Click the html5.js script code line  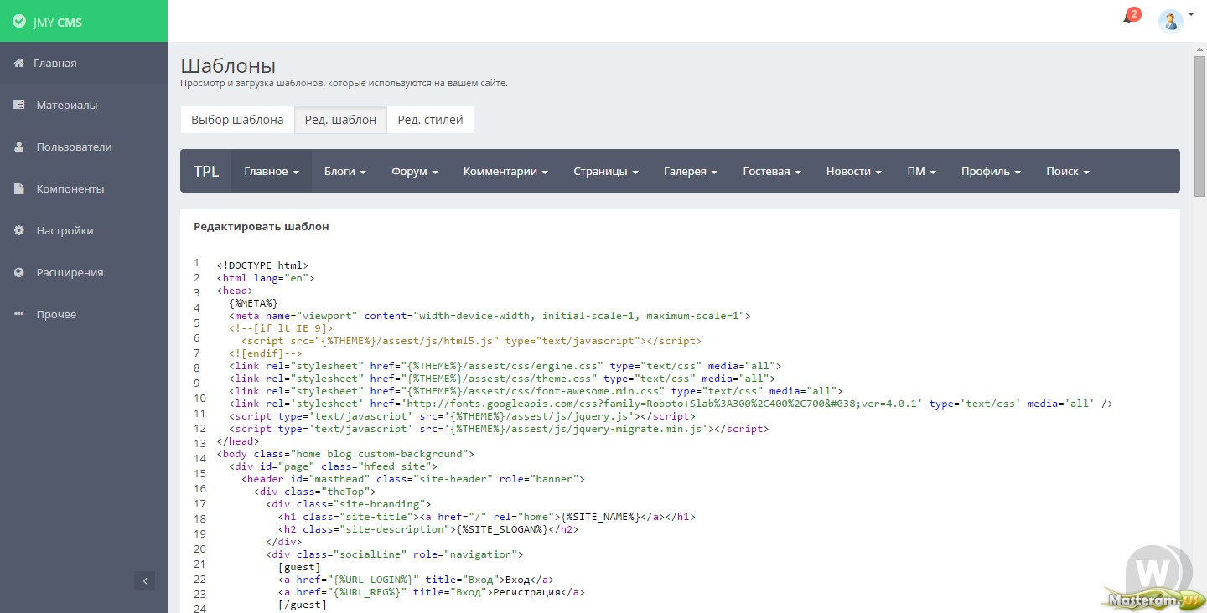pos(471,341)
